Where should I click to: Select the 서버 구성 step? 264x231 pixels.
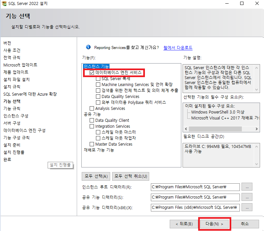12,123
